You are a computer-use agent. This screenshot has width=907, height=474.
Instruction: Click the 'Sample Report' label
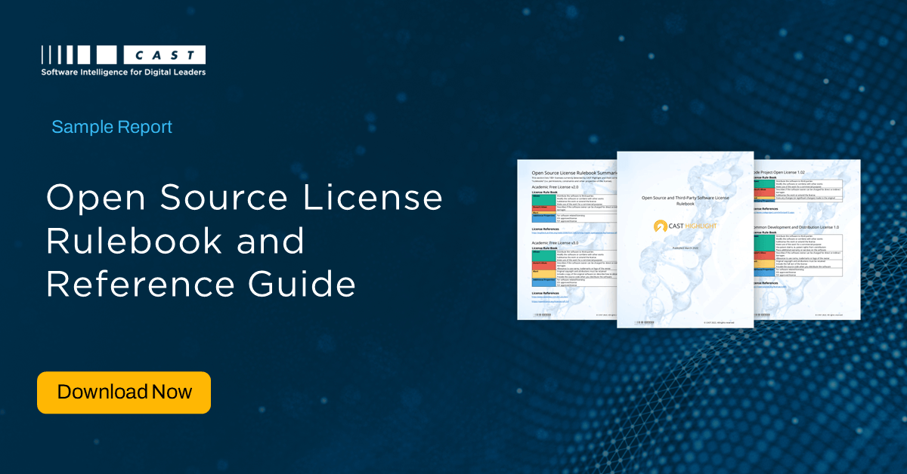(112, 127)
